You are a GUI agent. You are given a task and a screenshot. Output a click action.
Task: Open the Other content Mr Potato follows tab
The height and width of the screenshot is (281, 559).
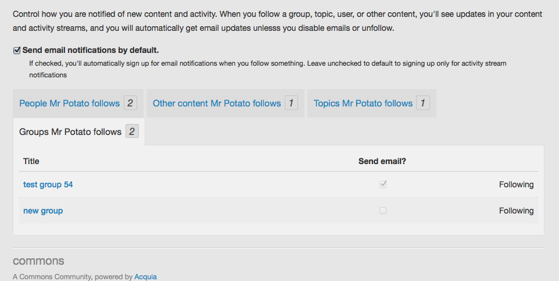coord(217,104)
